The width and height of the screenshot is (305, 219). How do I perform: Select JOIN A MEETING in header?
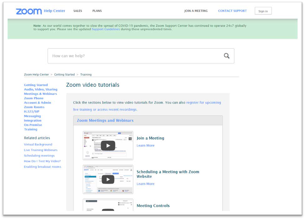click(x=196, y=11)
